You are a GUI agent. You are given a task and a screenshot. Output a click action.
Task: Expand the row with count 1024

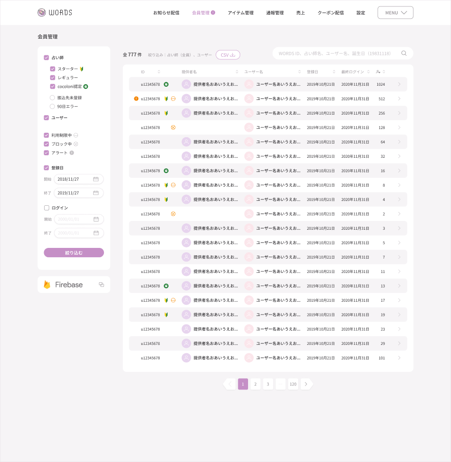point(399,84)
